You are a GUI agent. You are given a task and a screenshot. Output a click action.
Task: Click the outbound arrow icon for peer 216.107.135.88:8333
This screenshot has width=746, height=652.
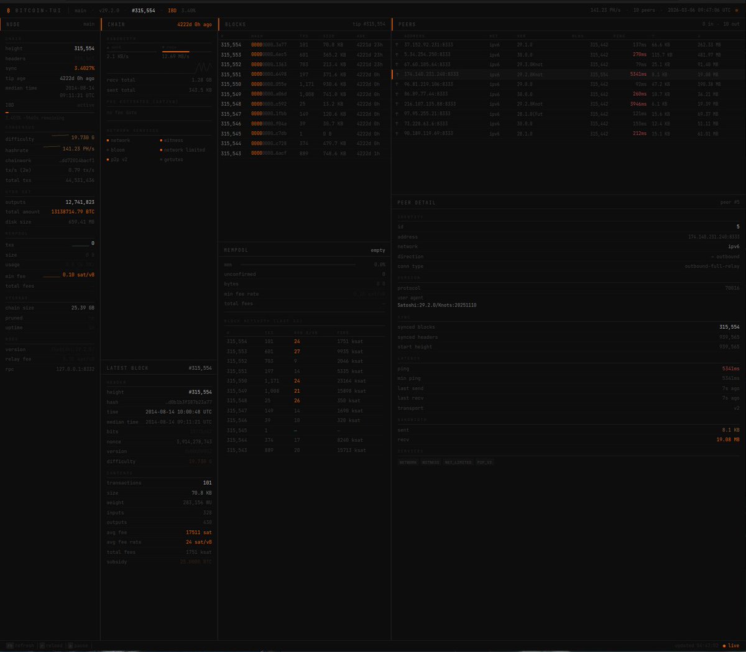click(x=397, y=104)
